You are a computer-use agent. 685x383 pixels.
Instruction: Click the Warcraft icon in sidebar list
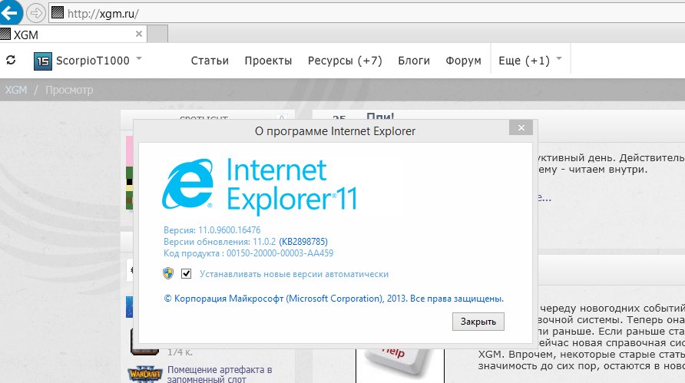tap(145, 374)
